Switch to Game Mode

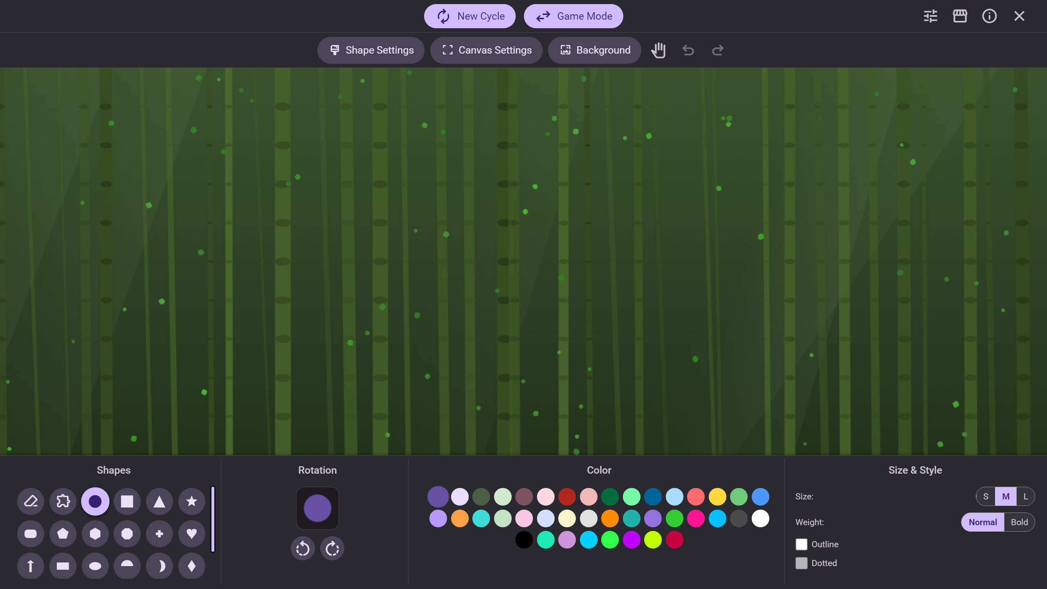click(x=573, y=16)
